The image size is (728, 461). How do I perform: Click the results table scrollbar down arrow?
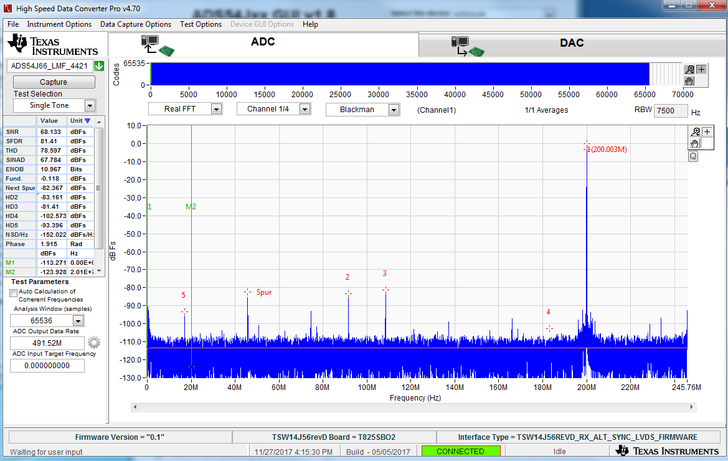(x=99, y=271)
